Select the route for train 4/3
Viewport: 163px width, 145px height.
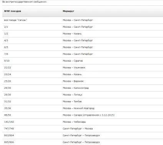point(78,40)
